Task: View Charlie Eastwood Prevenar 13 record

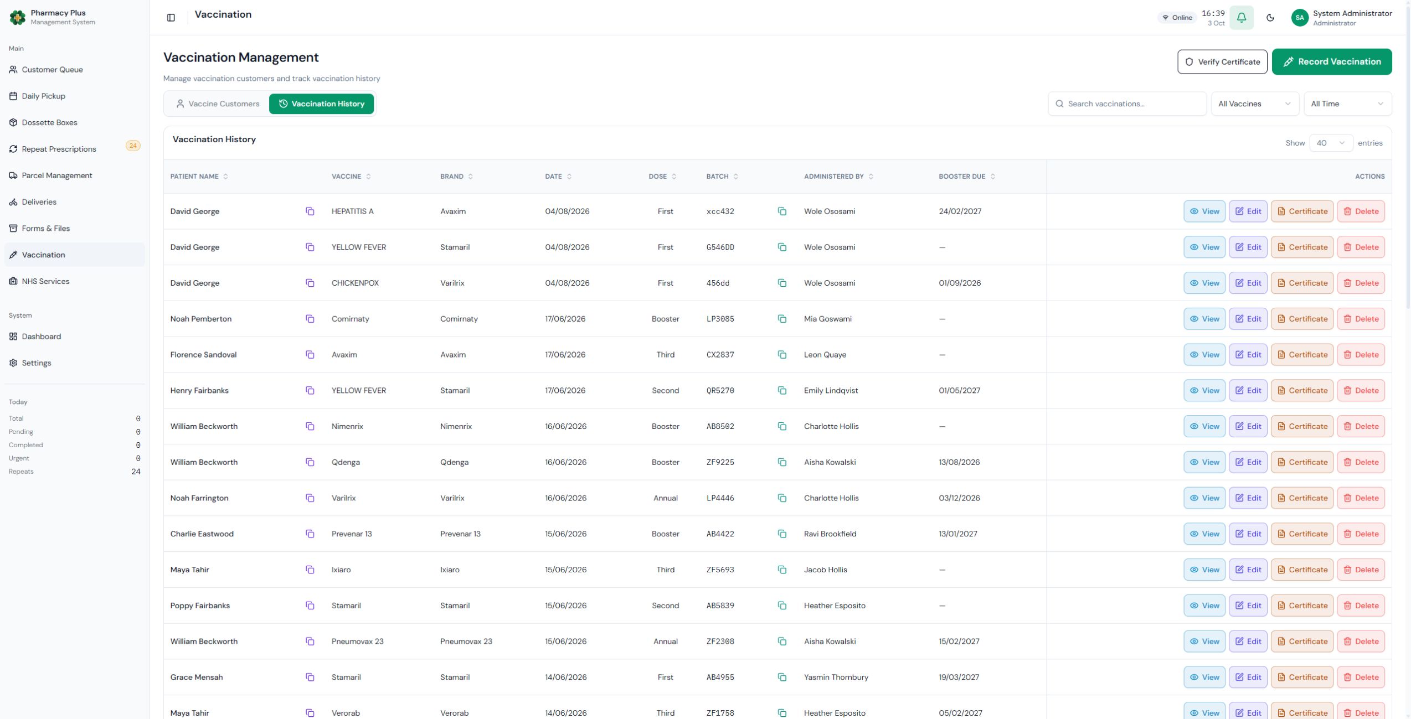Action: pyautogui.click(x=1204, y=534)
